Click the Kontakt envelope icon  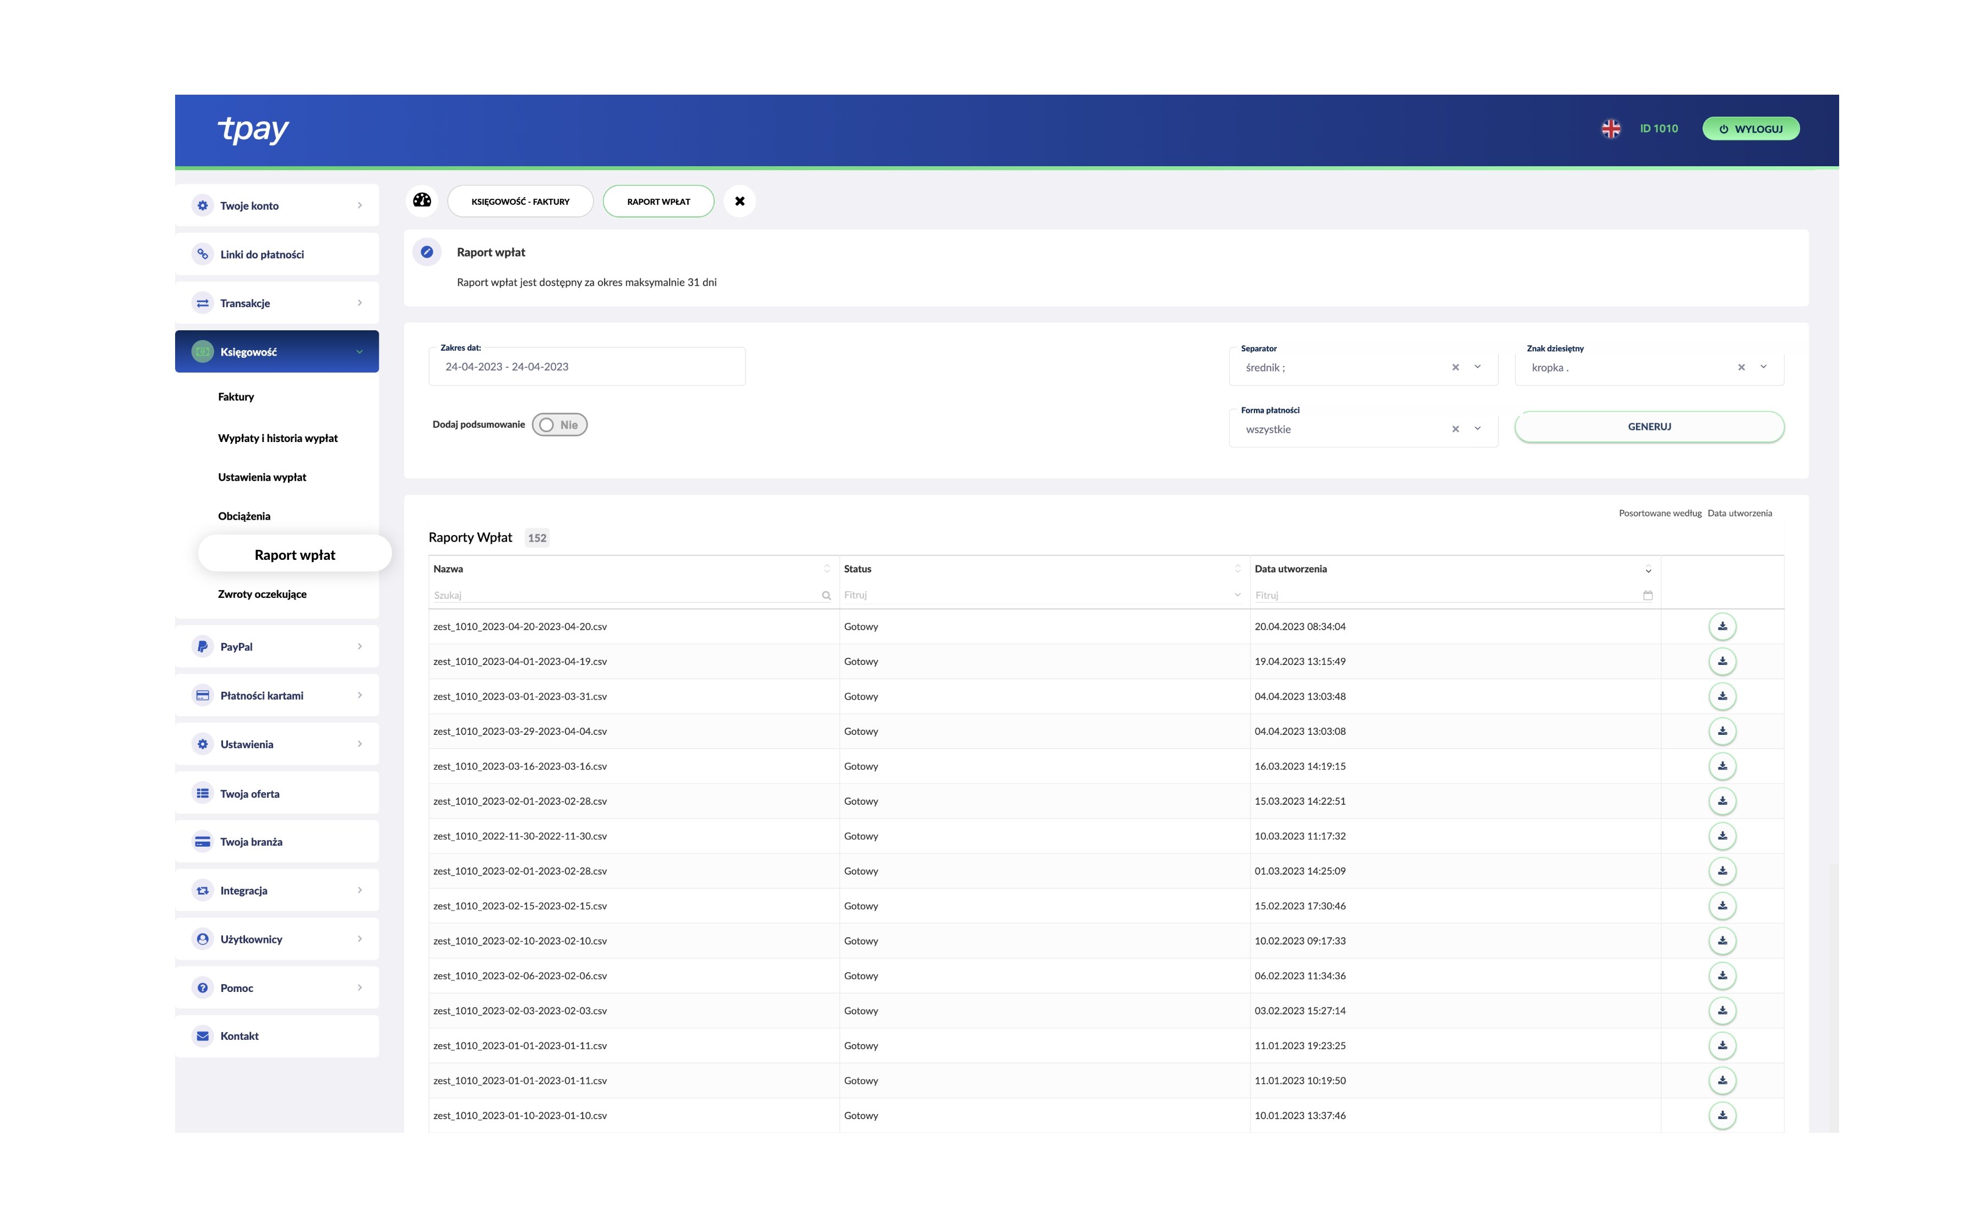click(x=202, y=1035)
